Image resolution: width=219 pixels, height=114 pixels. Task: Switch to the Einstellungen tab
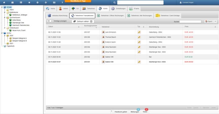tap(118, 9)
